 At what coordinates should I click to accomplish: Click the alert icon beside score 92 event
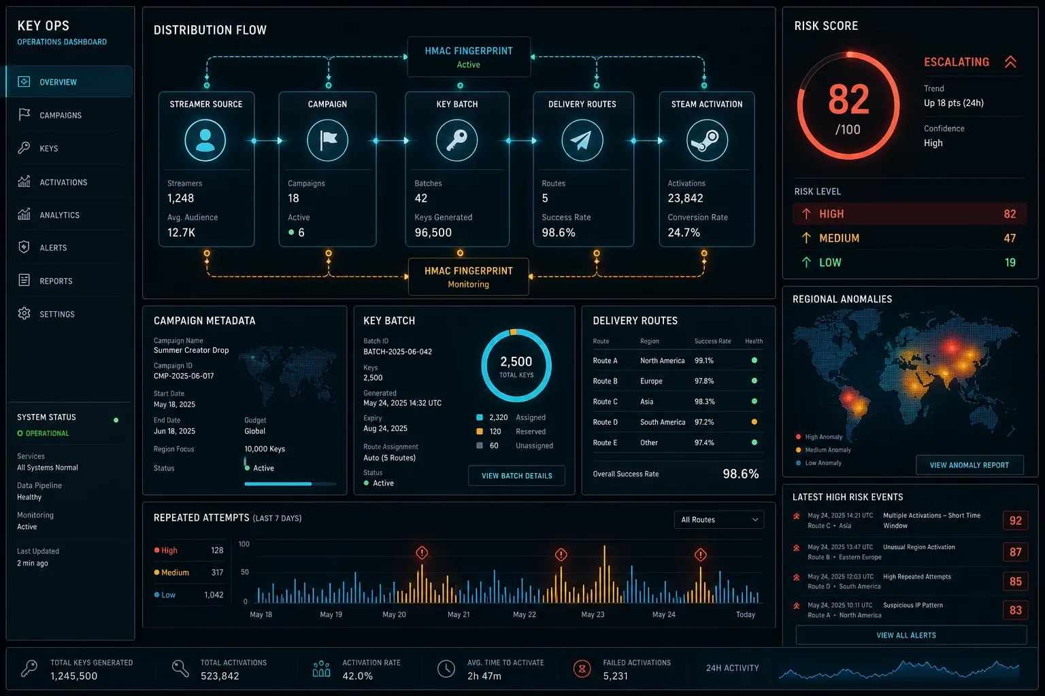tap(797, 517)
